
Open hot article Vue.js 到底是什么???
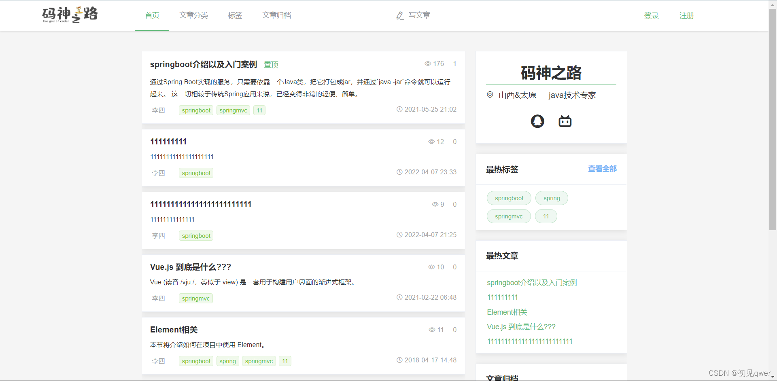(x=521, y=326)
